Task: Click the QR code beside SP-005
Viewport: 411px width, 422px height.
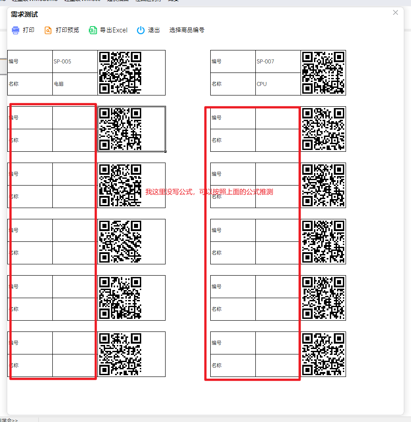Action: 120,73
